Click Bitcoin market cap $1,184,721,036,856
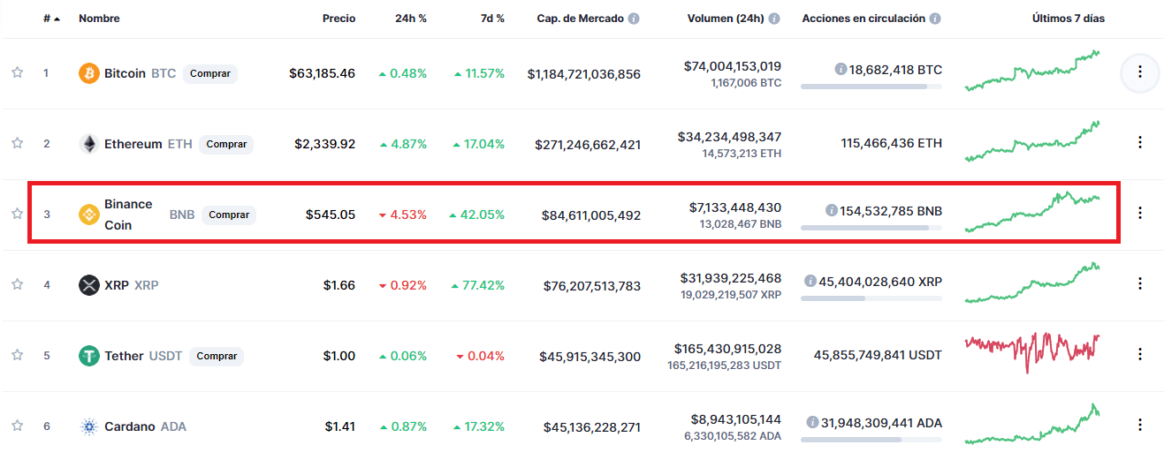The image size is (1164, 460). tap(584, 73)
